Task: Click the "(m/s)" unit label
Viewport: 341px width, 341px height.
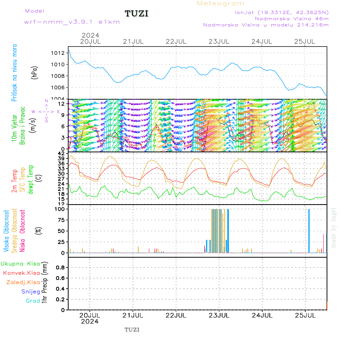Action: (x=33, y=125)
